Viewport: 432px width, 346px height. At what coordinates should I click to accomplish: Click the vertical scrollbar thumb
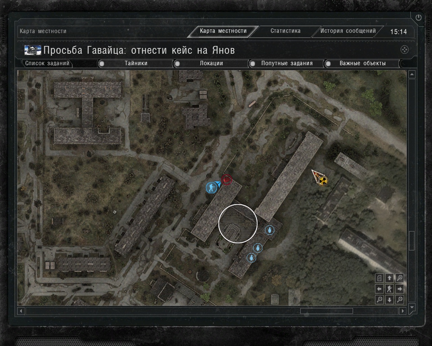[x=412, y=241]
